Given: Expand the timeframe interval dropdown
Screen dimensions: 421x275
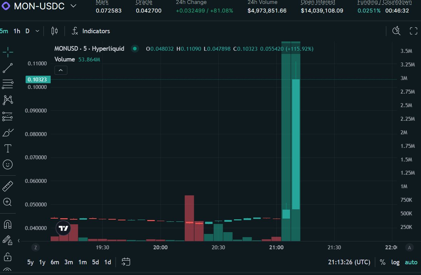Looking at the screenshot, I should [x=37, y=31].
